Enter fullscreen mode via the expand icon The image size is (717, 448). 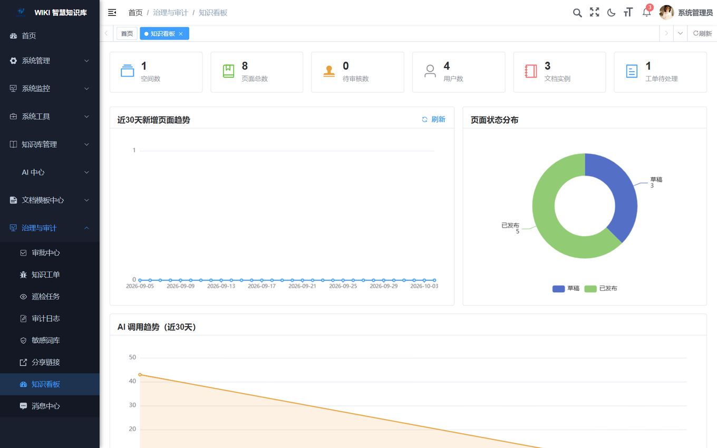coord(594,12)
